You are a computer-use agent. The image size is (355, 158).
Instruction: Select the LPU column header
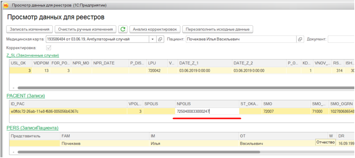tap(157, 63)
